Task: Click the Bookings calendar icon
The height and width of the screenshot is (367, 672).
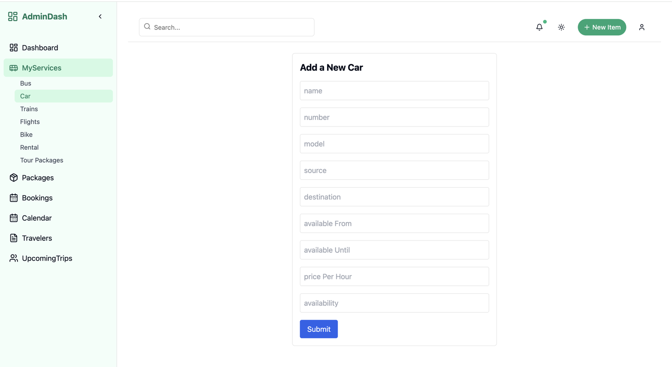Action: (13, 198)
